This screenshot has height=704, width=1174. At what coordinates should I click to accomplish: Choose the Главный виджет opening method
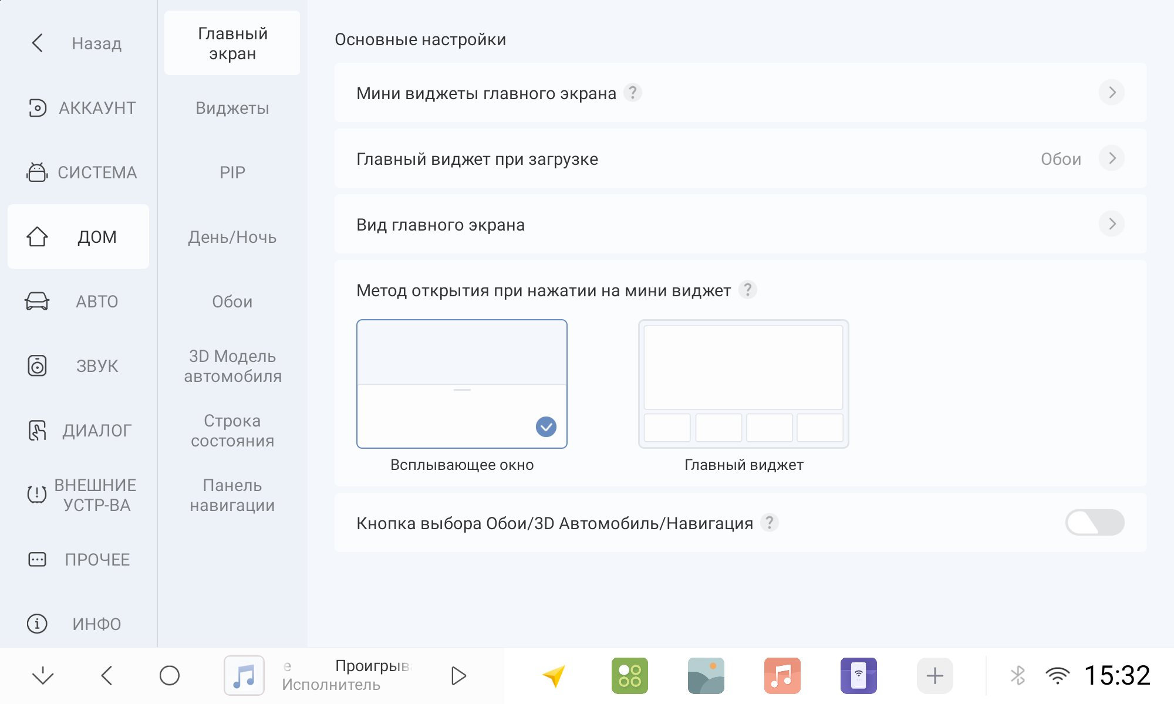(x=744, y=384)
